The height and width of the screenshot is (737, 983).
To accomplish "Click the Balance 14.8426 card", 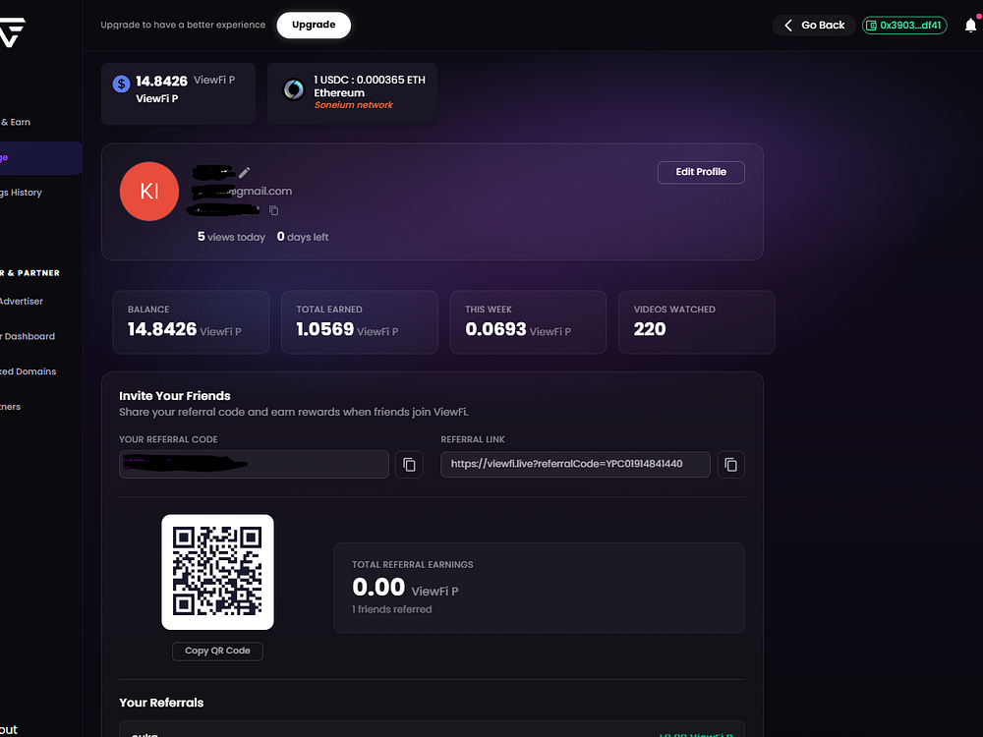I will [x=191, y=322].
